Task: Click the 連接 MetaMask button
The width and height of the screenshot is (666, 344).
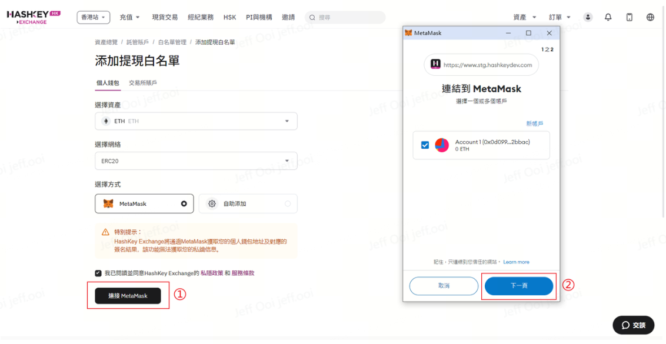Action: click(x=128, y=296)
